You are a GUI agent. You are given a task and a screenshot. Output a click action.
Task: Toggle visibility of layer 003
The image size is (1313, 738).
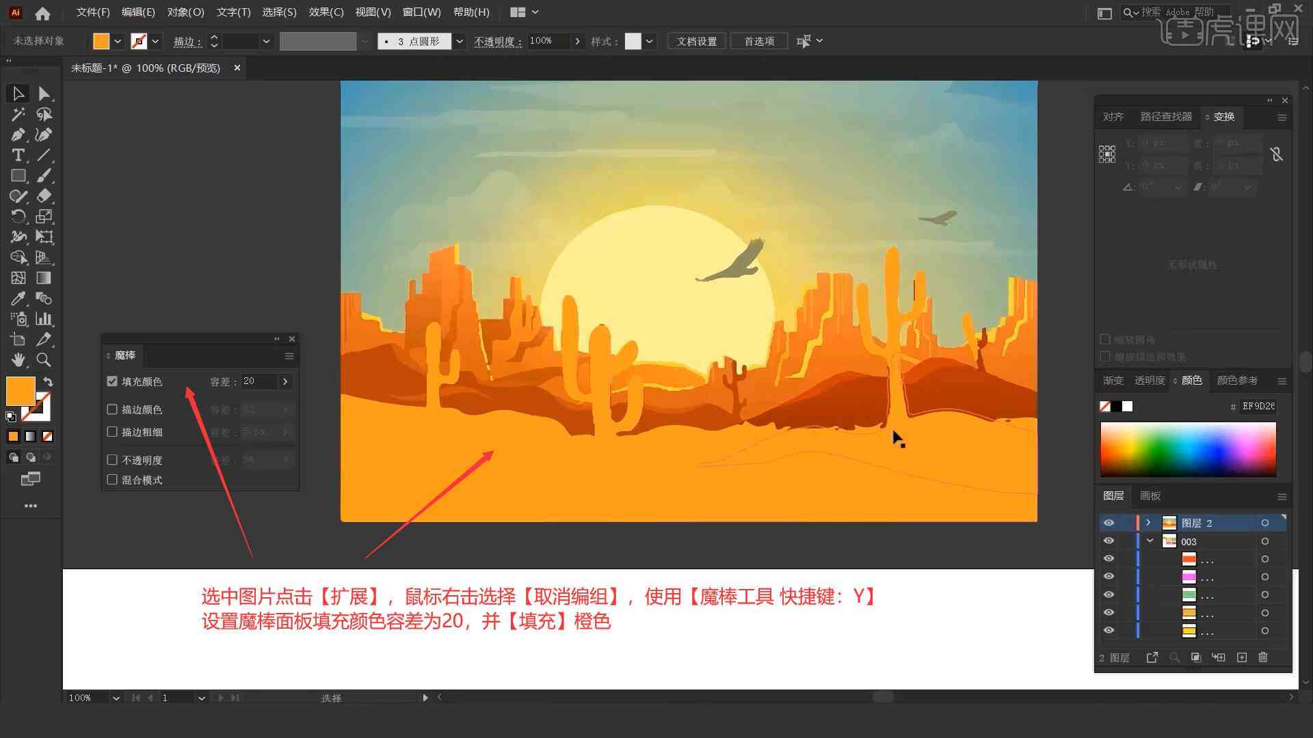click(1109, 542)
